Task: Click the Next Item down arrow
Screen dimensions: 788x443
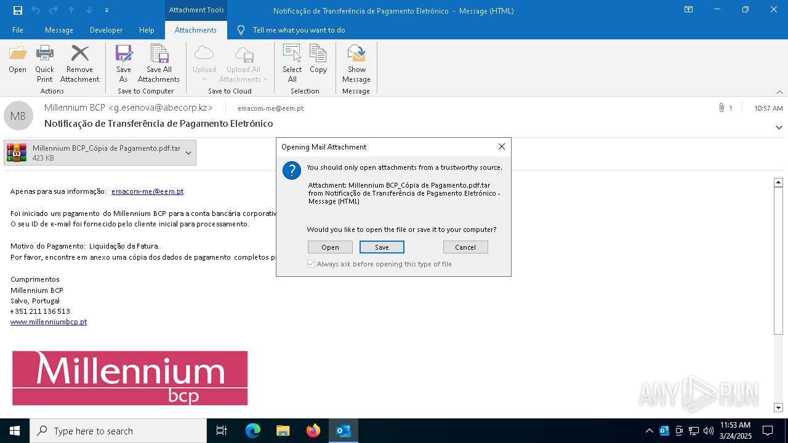Action: 89,10
